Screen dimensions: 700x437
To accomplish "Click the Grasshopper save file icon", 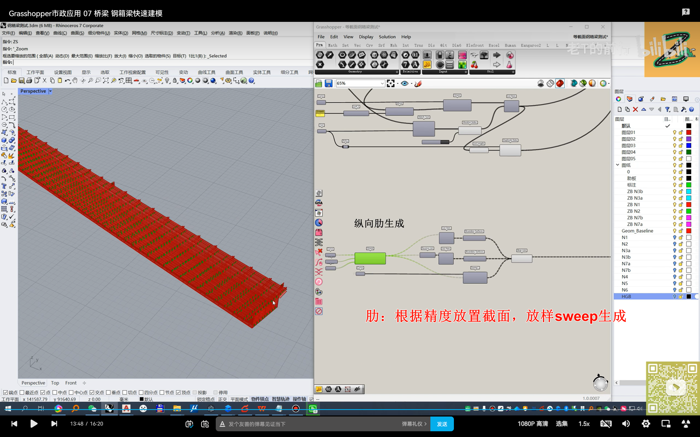I will click(x=328, y=84).
